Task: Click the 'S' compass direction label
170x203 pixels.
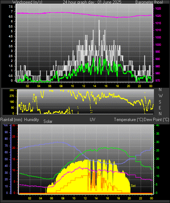Action: click(160, 102)
